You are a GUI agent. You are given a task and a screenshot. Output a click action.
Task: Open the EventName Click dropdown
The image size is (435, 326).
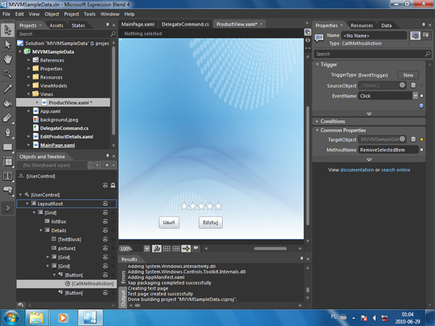click(415, 96)
